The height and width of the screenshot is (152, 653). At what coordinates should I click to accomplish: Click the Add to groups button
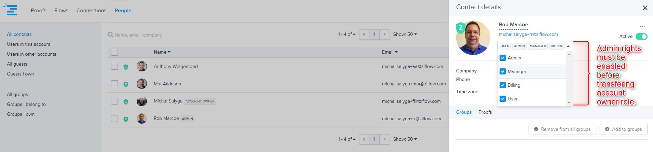pyautogui.click(x=623, y=129)
